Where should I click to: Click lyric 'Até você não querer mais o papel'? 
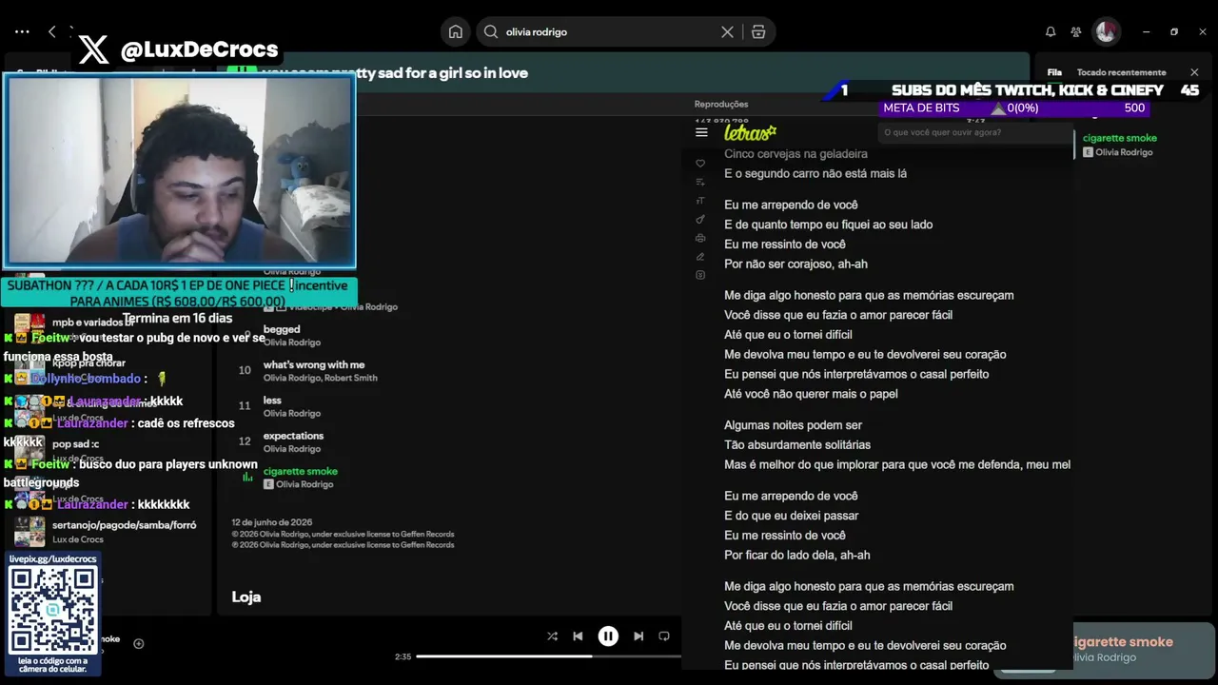coord(811,394)
